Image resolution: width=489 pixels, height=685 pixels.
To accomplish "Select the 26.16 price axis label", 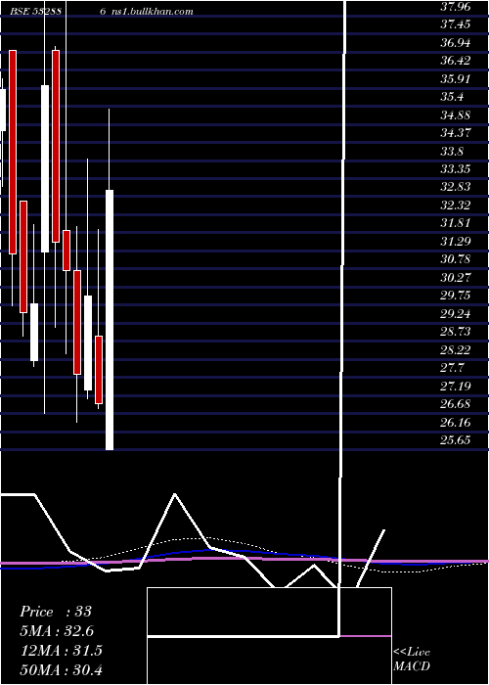I will (456, 423).
